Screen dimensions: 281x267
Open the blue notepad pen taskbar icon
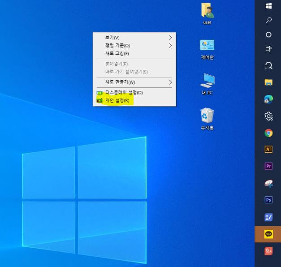[268, 217]
